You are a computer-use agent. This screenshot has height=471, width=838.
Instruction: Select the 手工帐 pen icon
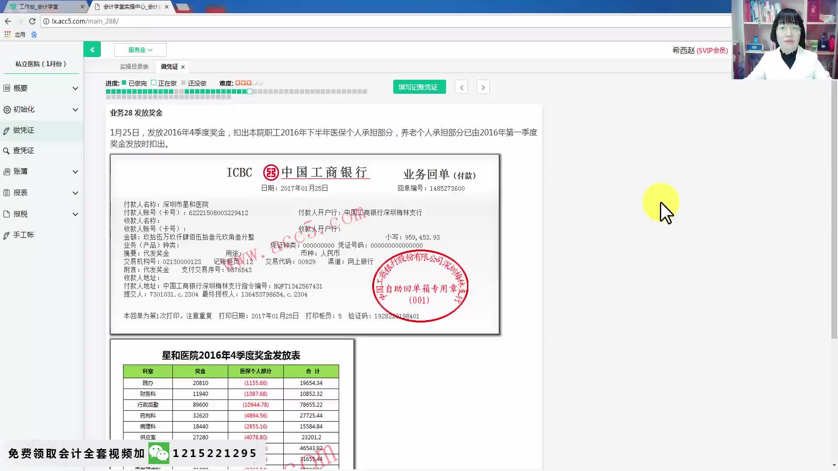click(x=7, y=235)
